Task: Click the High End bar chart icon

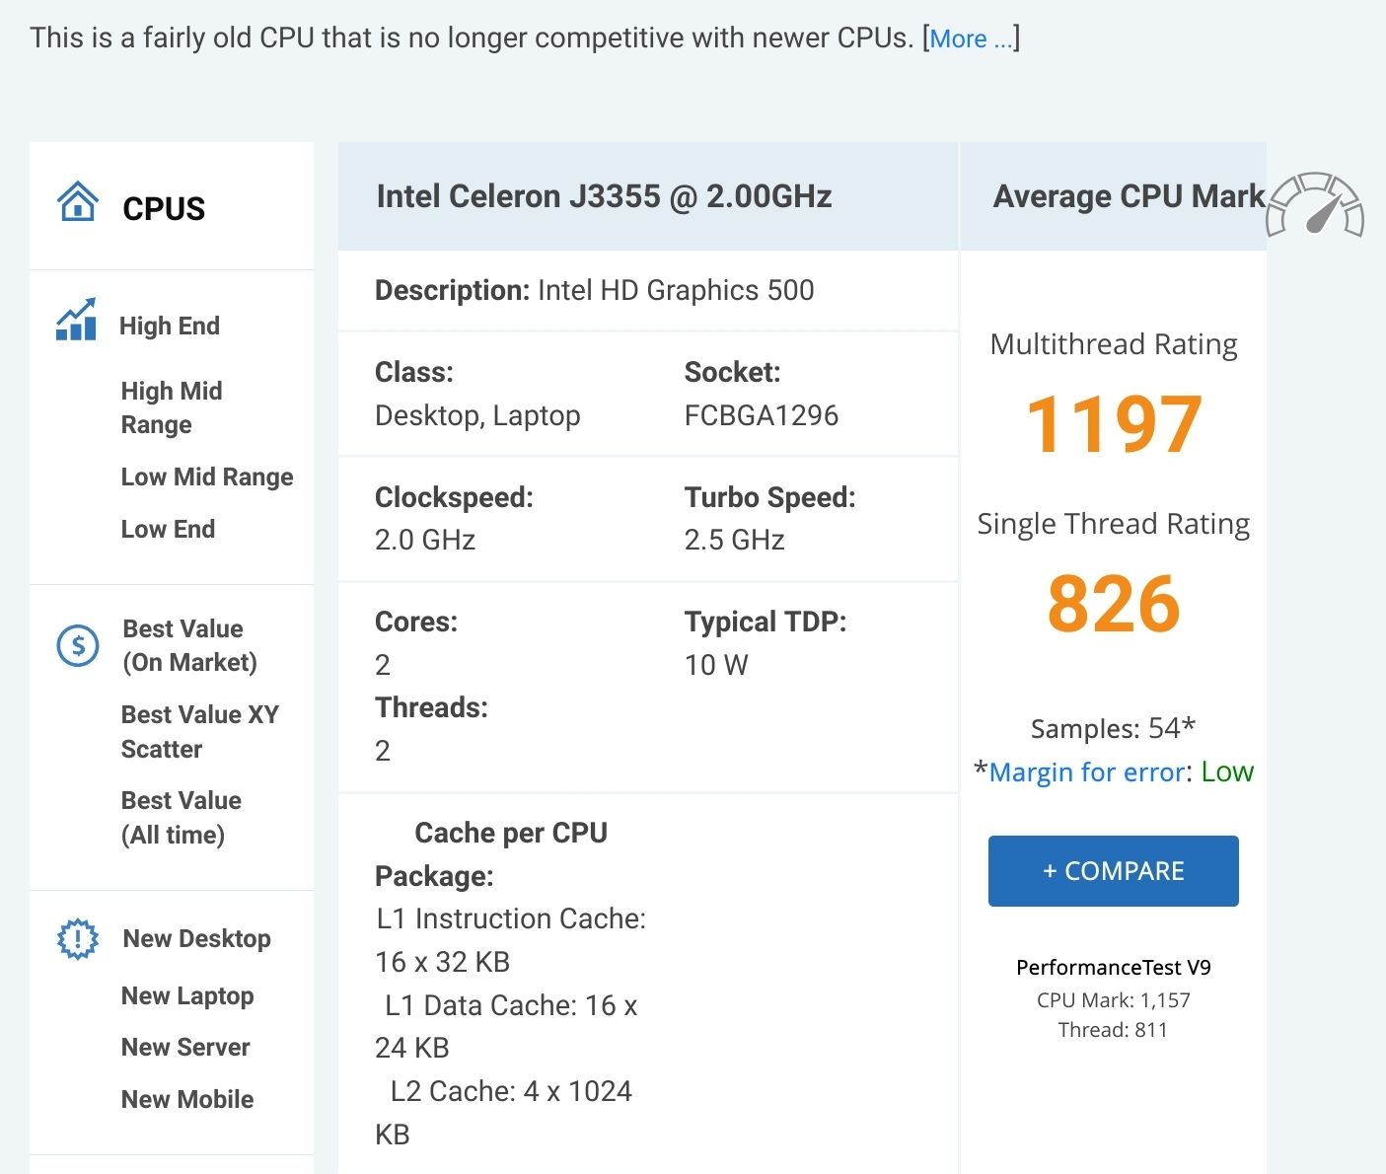Action: point(77,320)
